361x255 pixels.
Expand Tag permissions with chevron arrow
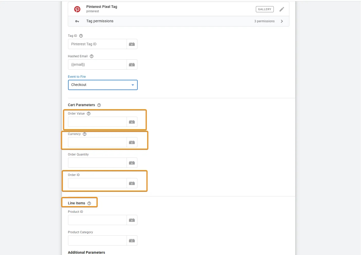[282, 21]
